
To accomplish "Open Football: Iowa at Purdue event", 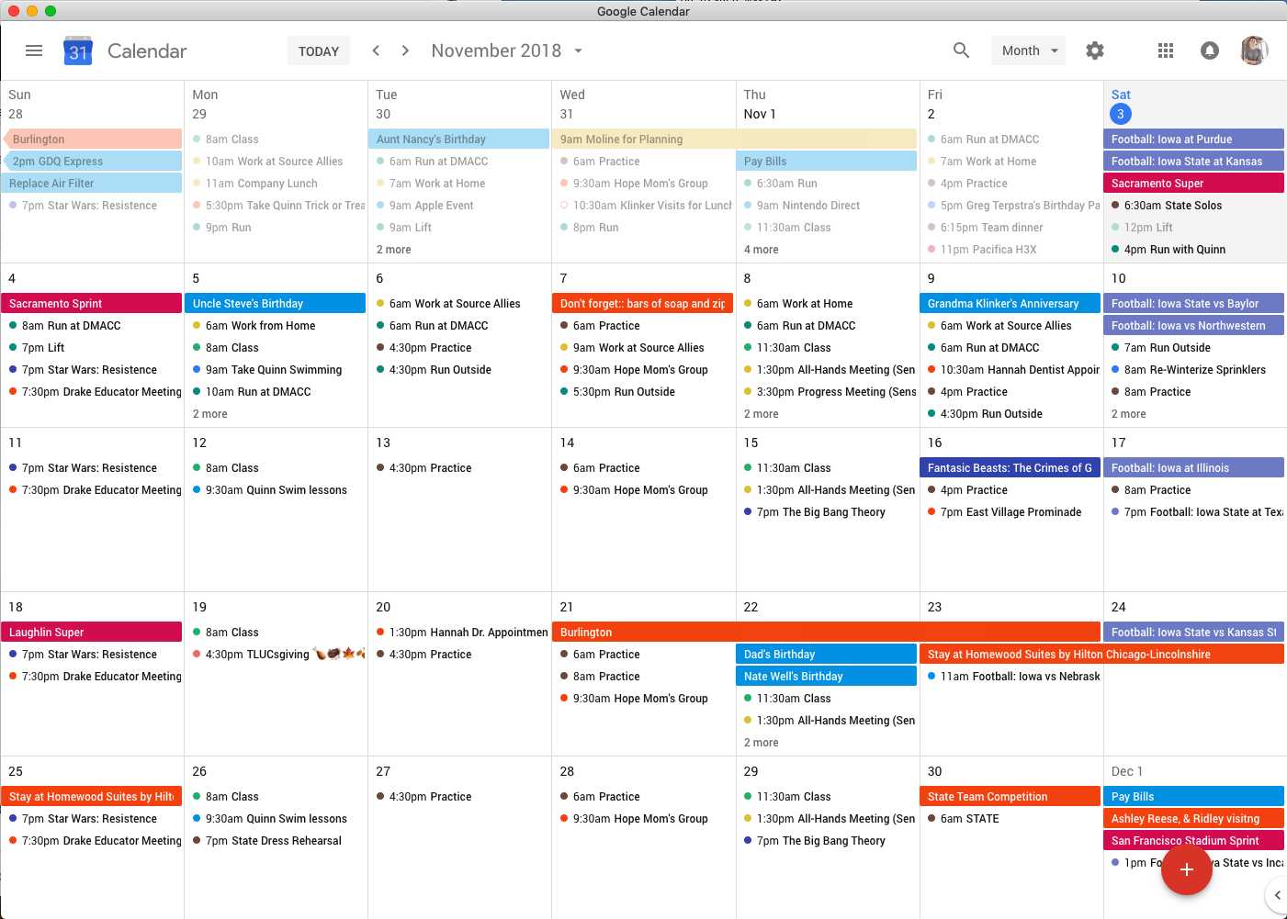I will point(1194,140).
